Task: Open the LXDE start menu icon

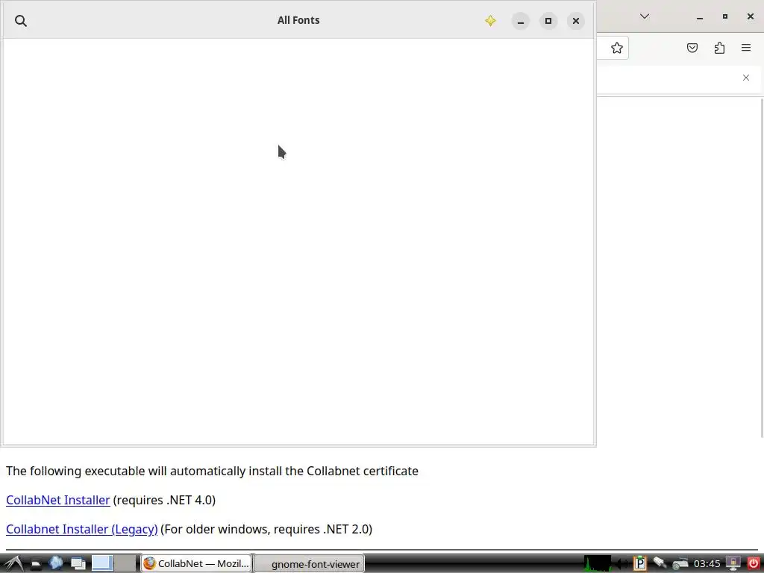Action: click(x=13, y=564)
